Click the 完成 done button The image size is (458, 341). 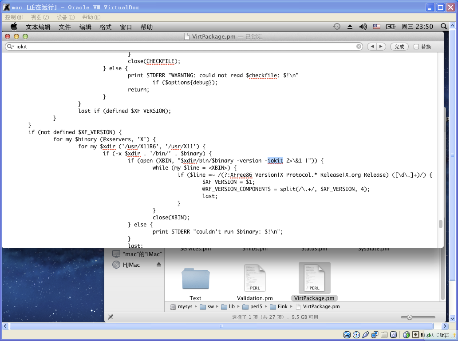click(399, 47)
